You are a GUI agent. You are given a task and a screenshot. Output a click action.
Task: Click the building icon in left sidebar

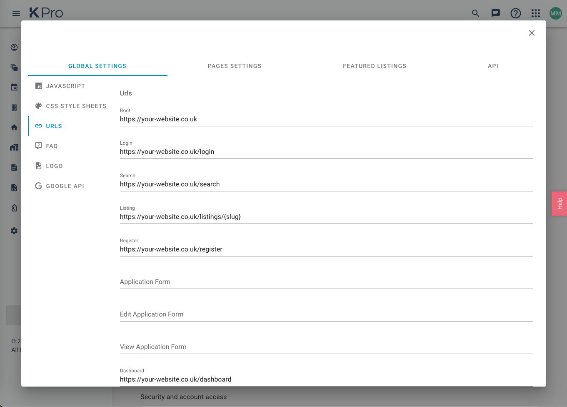point(14,107)
